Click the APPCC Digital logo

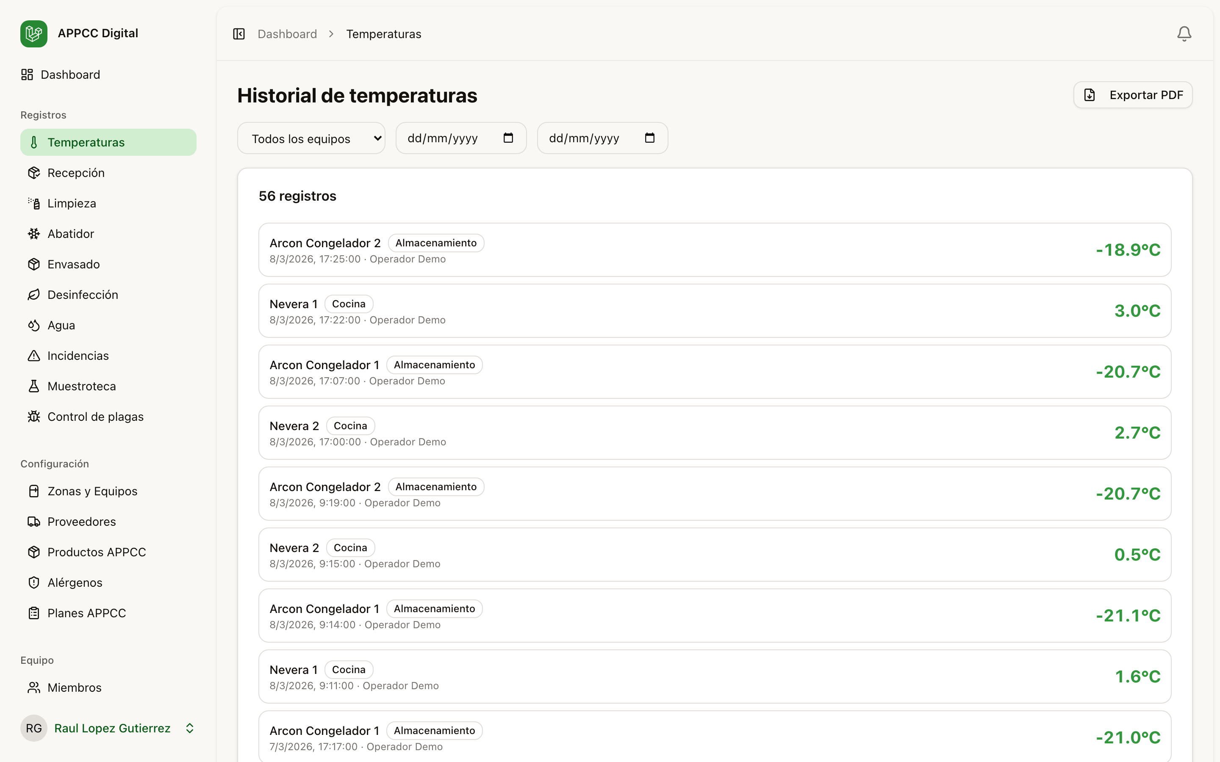pos(33,33)
